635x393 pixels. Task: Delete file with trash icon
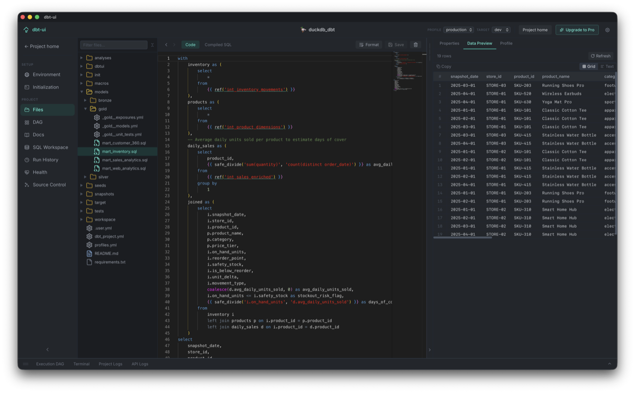[x=415, y=45]
